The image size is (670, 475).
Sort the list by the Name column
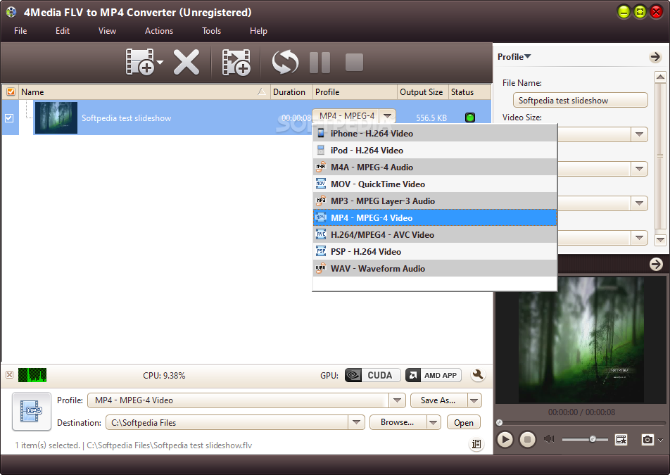coord(144,92)
